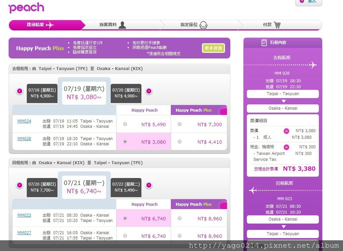The image size is (343, 251).
Task: Click the return airplane icon under 回程航班
Action: (253, 190)
